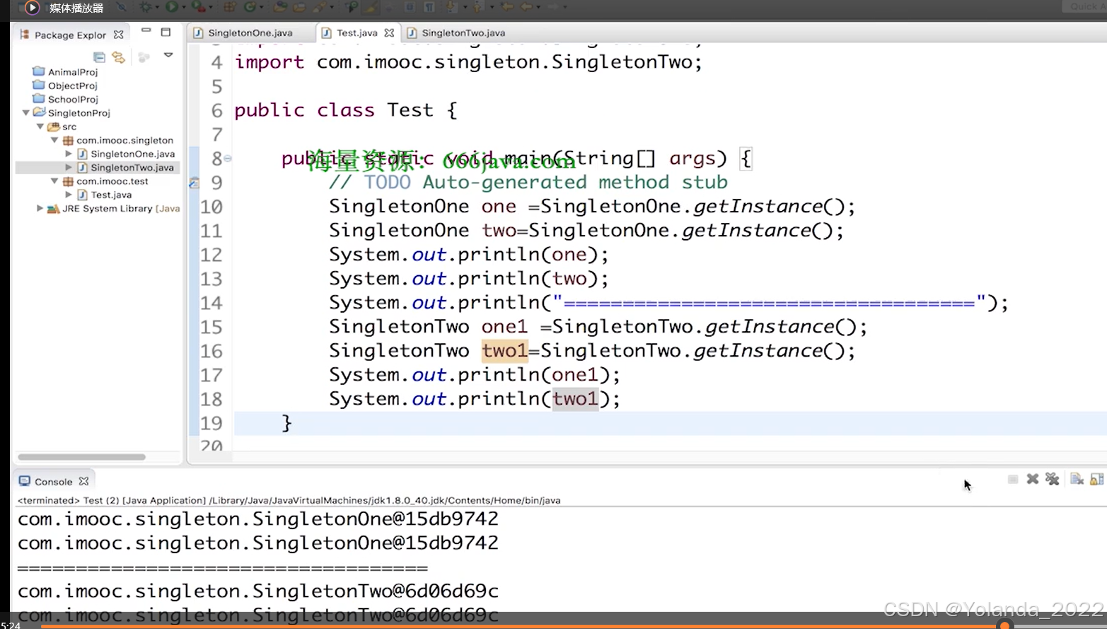Click the media player play icon
The image size is (1107, 629).
pos(31,8)
